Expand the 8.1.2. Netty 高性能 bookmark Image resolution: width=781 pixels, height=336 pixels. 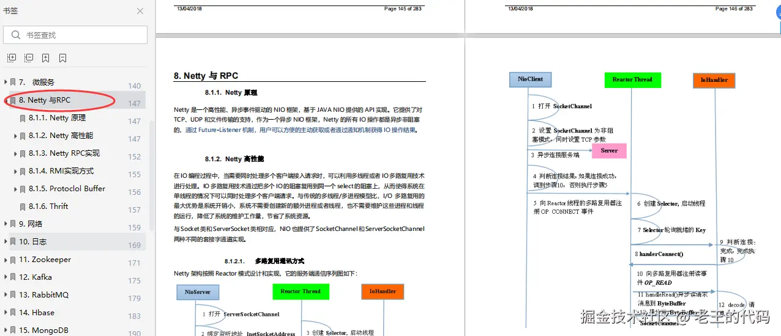(15, 136)
